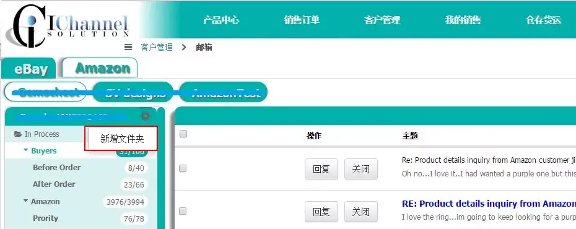Select the Prority folder under Amazon
576x229 pixels.
[46, 218]
